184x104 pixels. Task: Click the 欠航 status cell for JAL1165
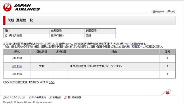tap(42, 66)
